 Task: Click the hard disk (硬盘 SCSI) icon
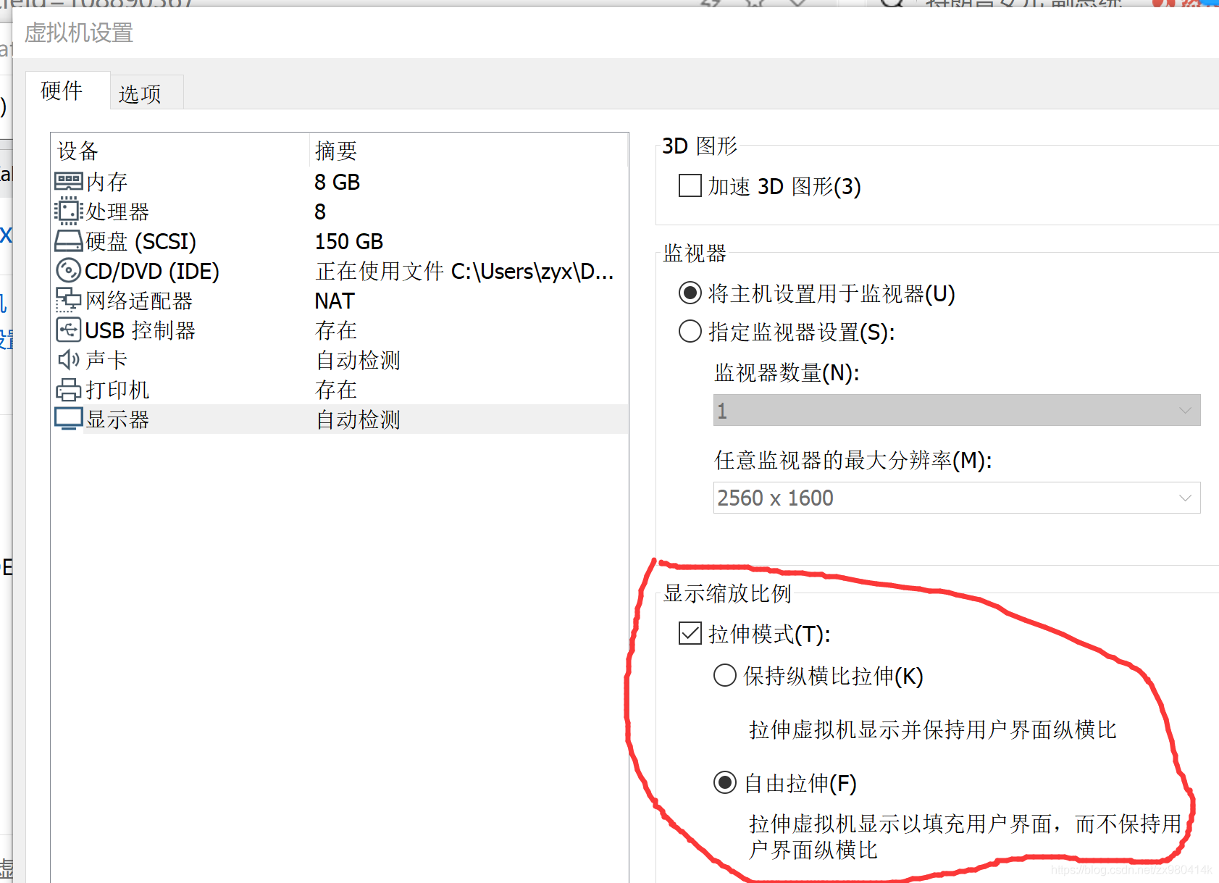(x=68, y=240)
